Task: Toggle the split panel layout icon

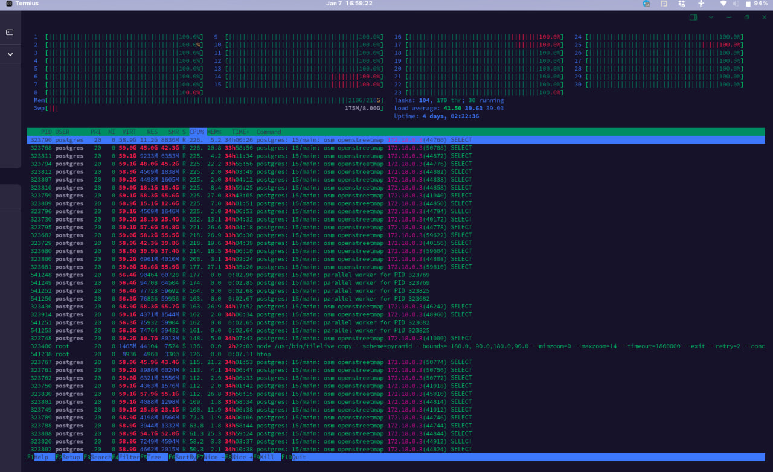Action: [x=693, y=18]
